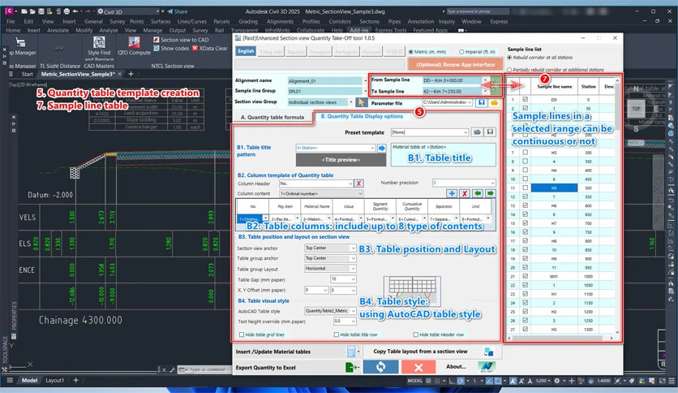Viewport: 678px width, 393px height.
Task: Toggle checkbox for sample line KM1 station 1000
Action: point(525,276)
